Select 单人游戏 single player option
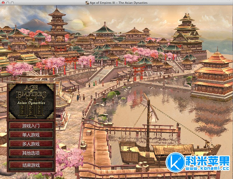The height and width of the screenshot is (179, 233). click(31, 135)
